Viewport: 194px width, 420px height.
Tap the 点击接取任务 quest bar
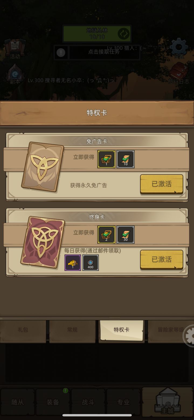[x=104, y=52]
